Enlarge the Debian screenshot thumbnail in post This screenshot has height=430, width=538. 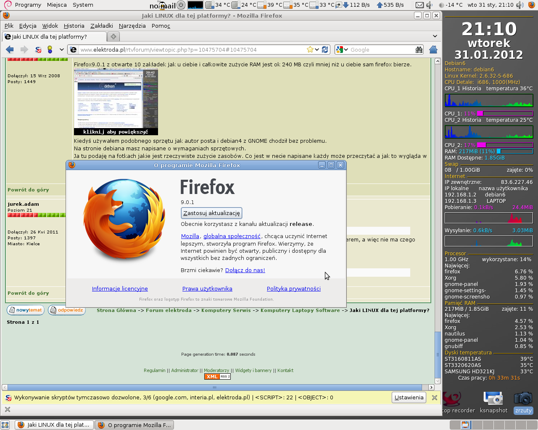pos(116,102)
